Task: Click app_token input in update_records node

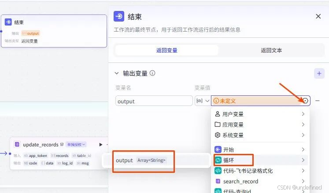Action: pyautogui.click(x=35, y=156)
